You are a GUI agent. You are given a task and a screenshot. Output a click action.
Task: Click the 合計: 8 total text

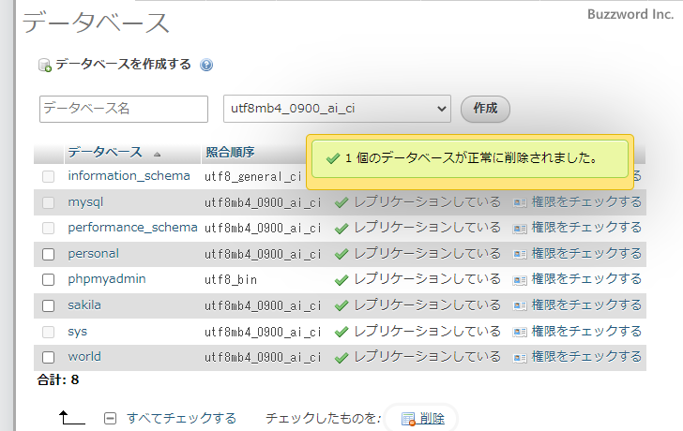coord(58,379)
